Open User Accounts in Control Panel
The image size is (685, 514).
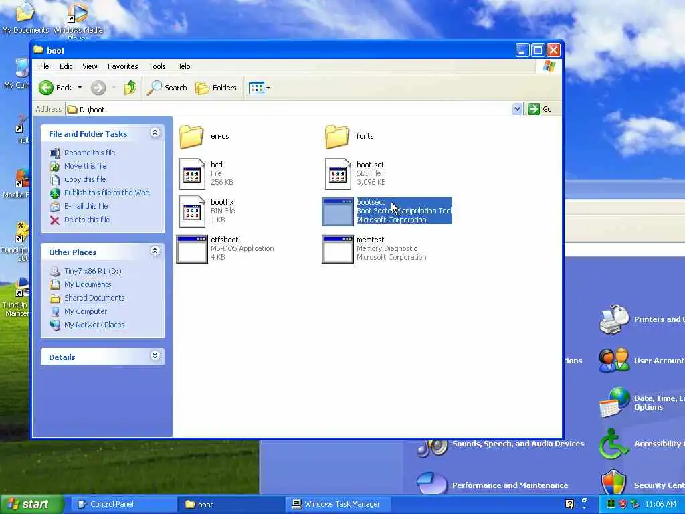pyautogui.click(x=642, y=361)
